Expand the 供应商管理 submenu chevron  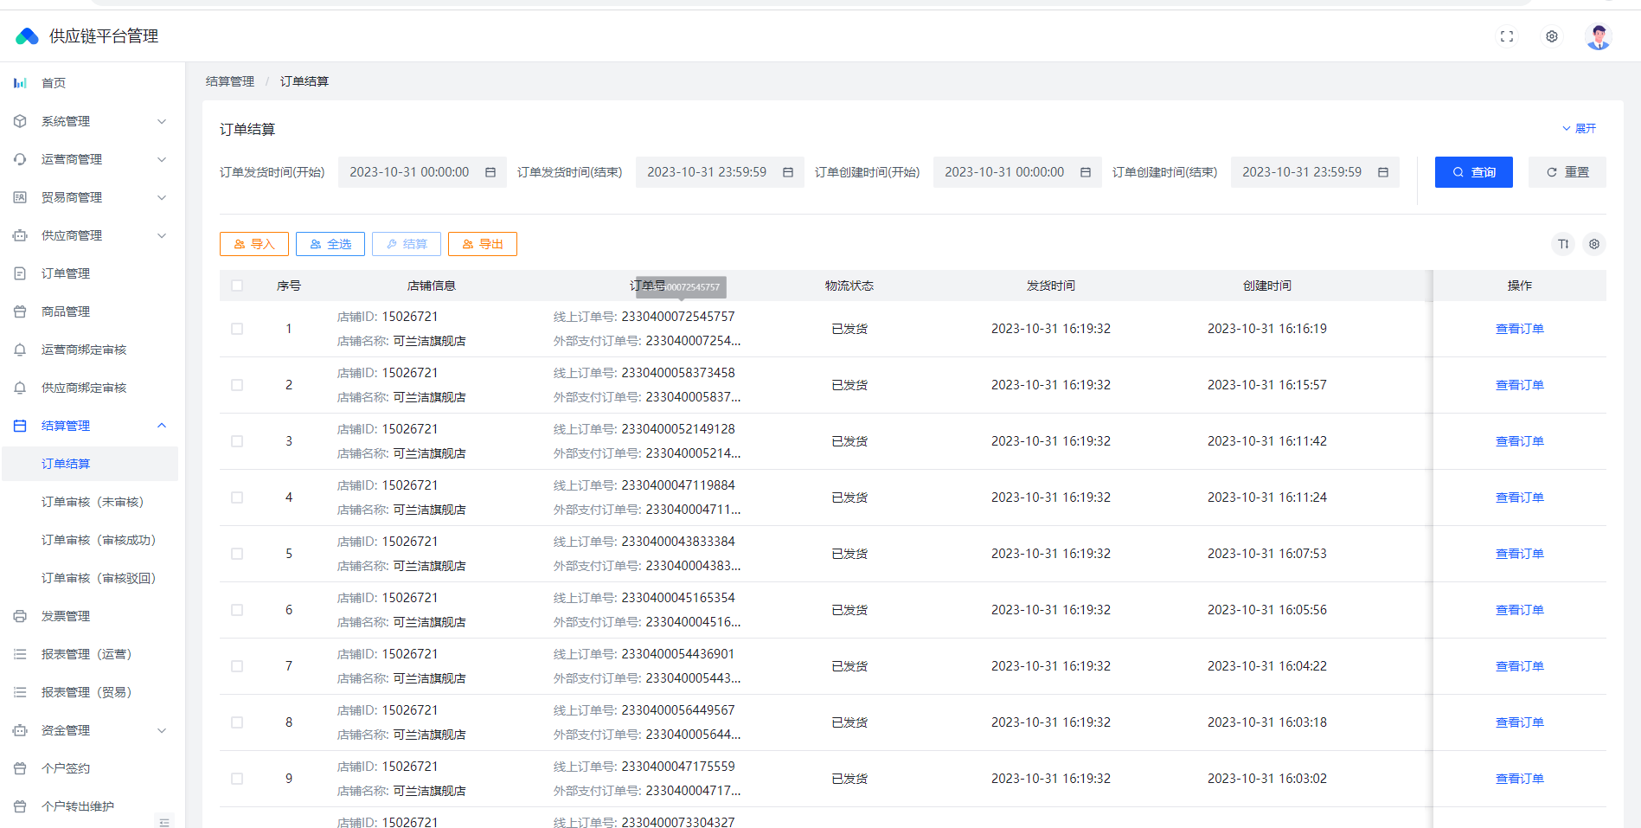[162, 235]
